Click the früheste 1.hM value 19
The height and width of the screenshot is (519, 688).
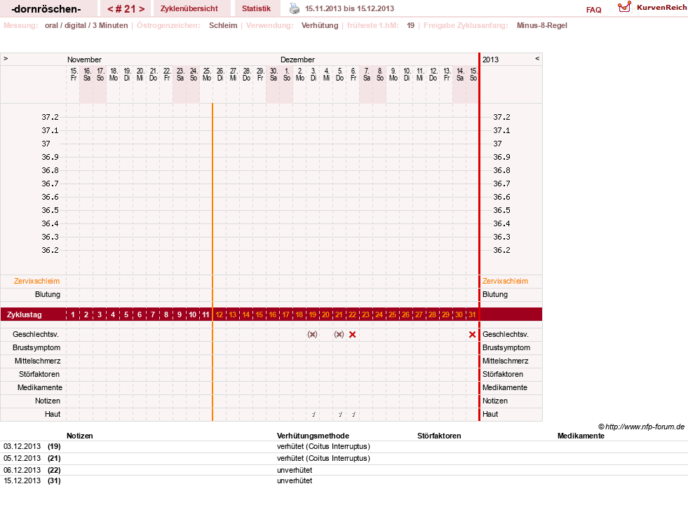coord(411,25)
